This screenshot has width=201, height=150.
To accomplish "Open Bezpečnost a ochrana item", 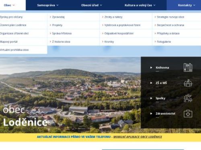I will tap(170, 25).
